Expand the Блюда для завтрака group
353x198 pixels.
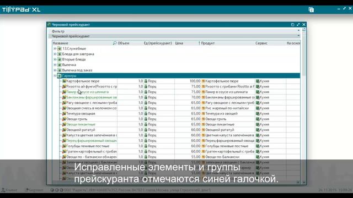[x=55, y=54]
